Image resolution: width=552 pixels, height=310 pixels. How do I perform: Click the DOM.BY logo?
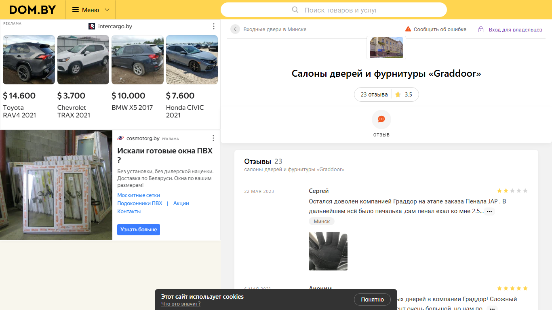(x=33, y=10)
